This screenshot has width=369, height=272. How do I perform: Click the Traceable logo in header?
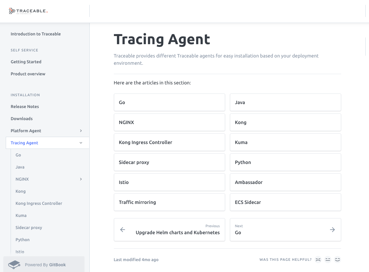pyautogui.click(x=28, y=11)
